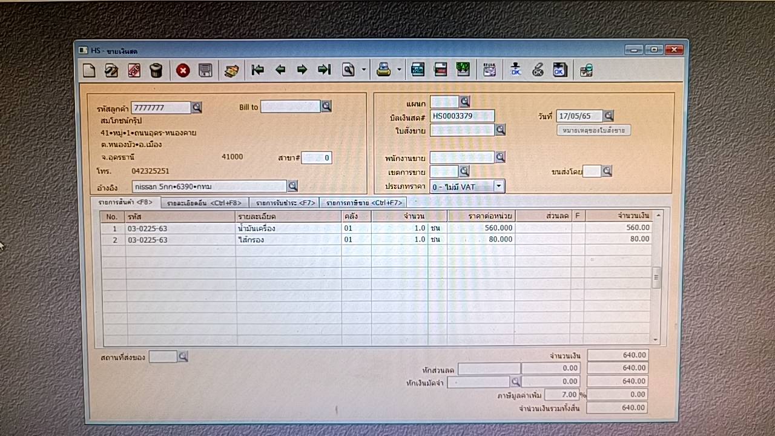
Task: Click the ราคาต่อหน่วย column header
Action: [x=481, y=216]
